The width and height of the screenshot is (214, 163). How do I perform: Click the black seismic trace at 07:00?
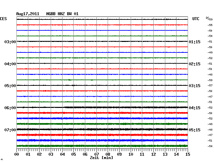pos(102,129)
